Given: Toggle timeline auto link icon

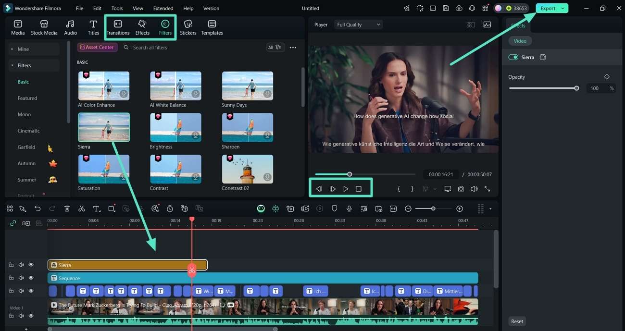Looking at the screenshot, I should (x=13, y=223).
